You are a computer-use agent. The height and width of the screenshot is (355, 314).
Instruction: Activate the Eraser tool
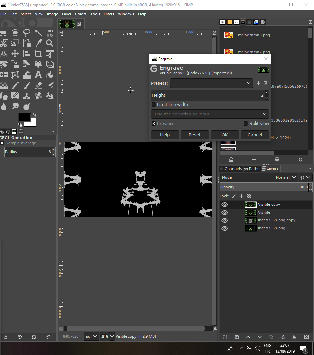coord(38,85)
